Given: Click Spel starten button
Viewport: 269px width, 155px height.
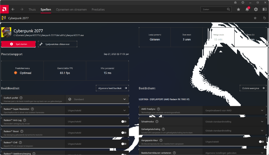Looking at the screenshot, I should (x=18, y=44).
